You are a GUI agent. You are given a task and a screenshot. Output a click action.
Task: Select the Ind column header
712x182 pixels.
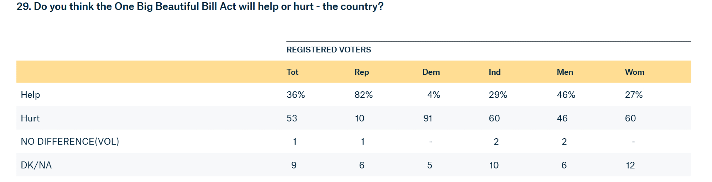click(x=494, y=72)
